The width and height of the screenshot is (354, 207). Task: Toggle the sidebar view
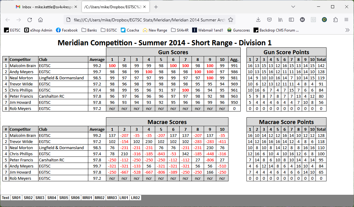tap(291, 20)
